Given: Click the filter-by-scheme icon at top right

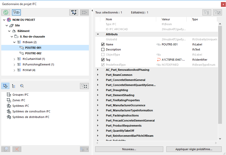Looking at the screenshot, I should [206, 12].
